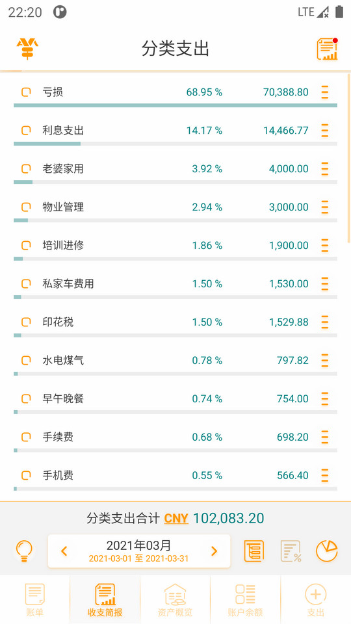Go to next month with right arrow
Image resolution: width=351 pixels, height=624 pixels.
point(214,551)
